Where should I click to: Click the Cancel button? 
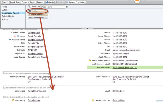click(40, 2)
